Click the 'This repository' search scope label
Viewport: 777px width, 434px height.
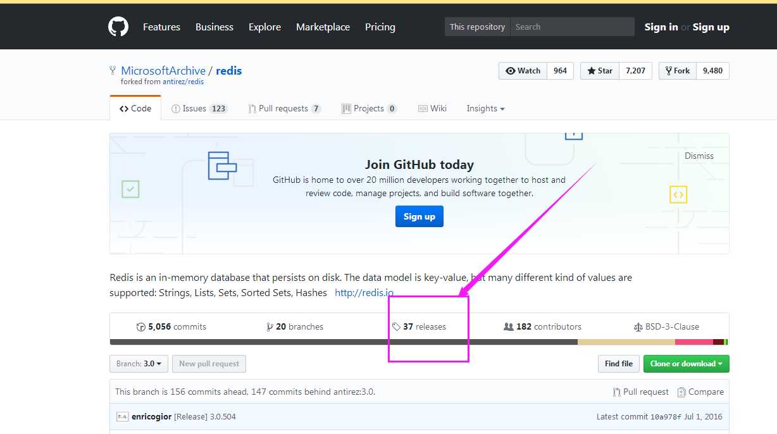[x=477, y=27]
